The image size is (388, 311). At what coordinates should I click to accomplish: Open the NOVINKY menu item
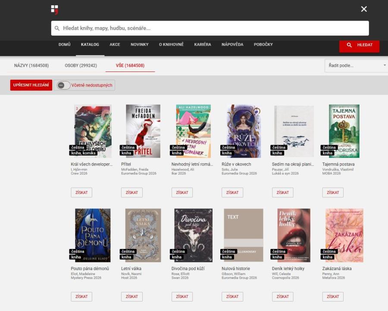[140, 44]
